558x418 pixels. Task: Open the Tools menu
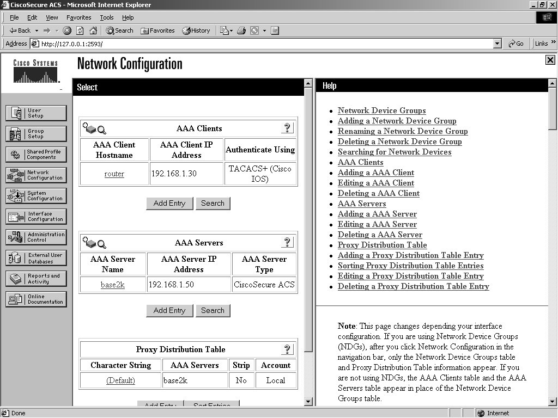[106, 17]
